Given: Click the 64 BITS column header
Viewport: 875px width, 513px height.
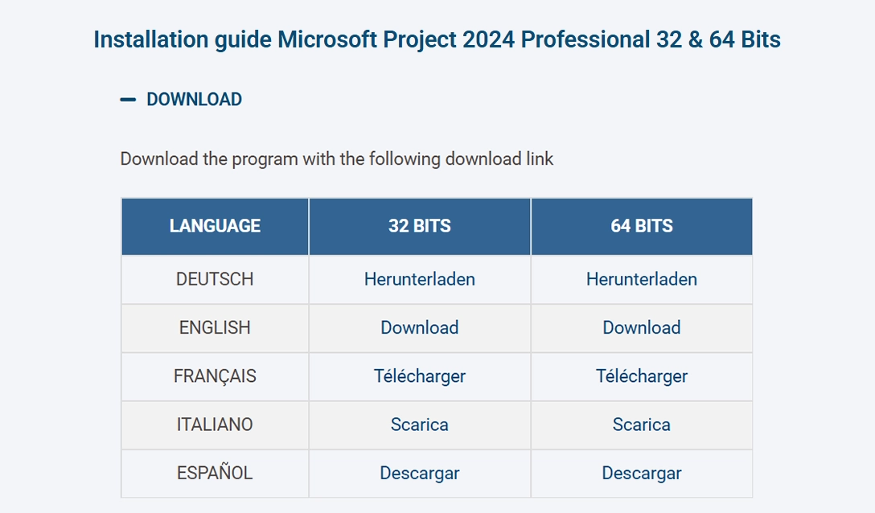Looking at the screenshot, I should (641, 226).
